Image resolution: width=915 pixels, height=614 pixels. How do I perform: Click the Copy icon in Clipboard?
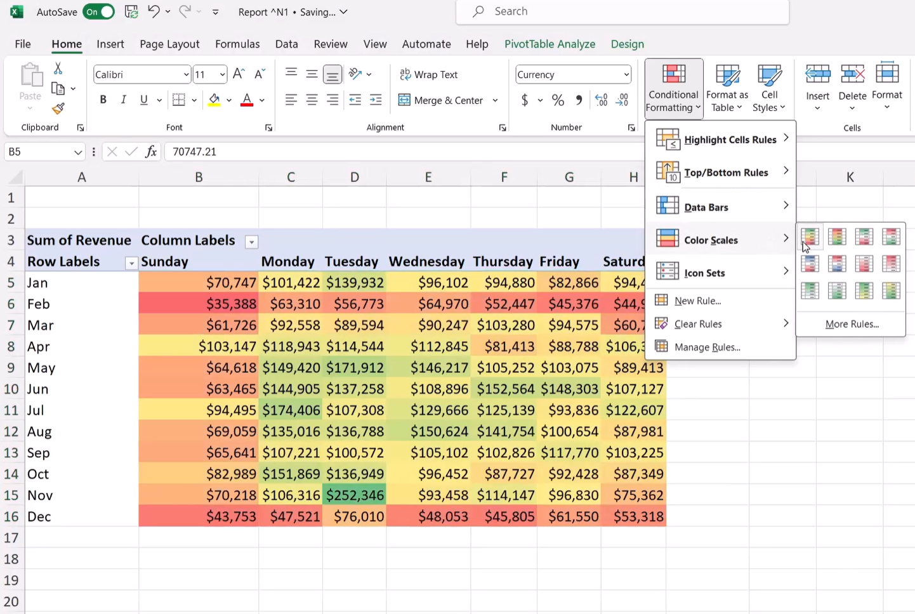point(58,88)
